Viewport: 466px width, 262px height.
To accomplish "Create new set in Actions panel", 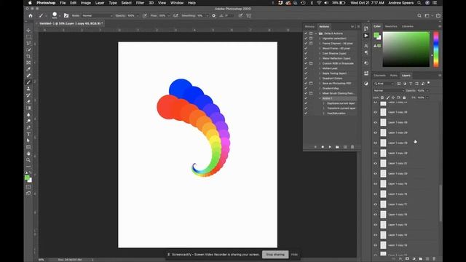I will (337, 147).
